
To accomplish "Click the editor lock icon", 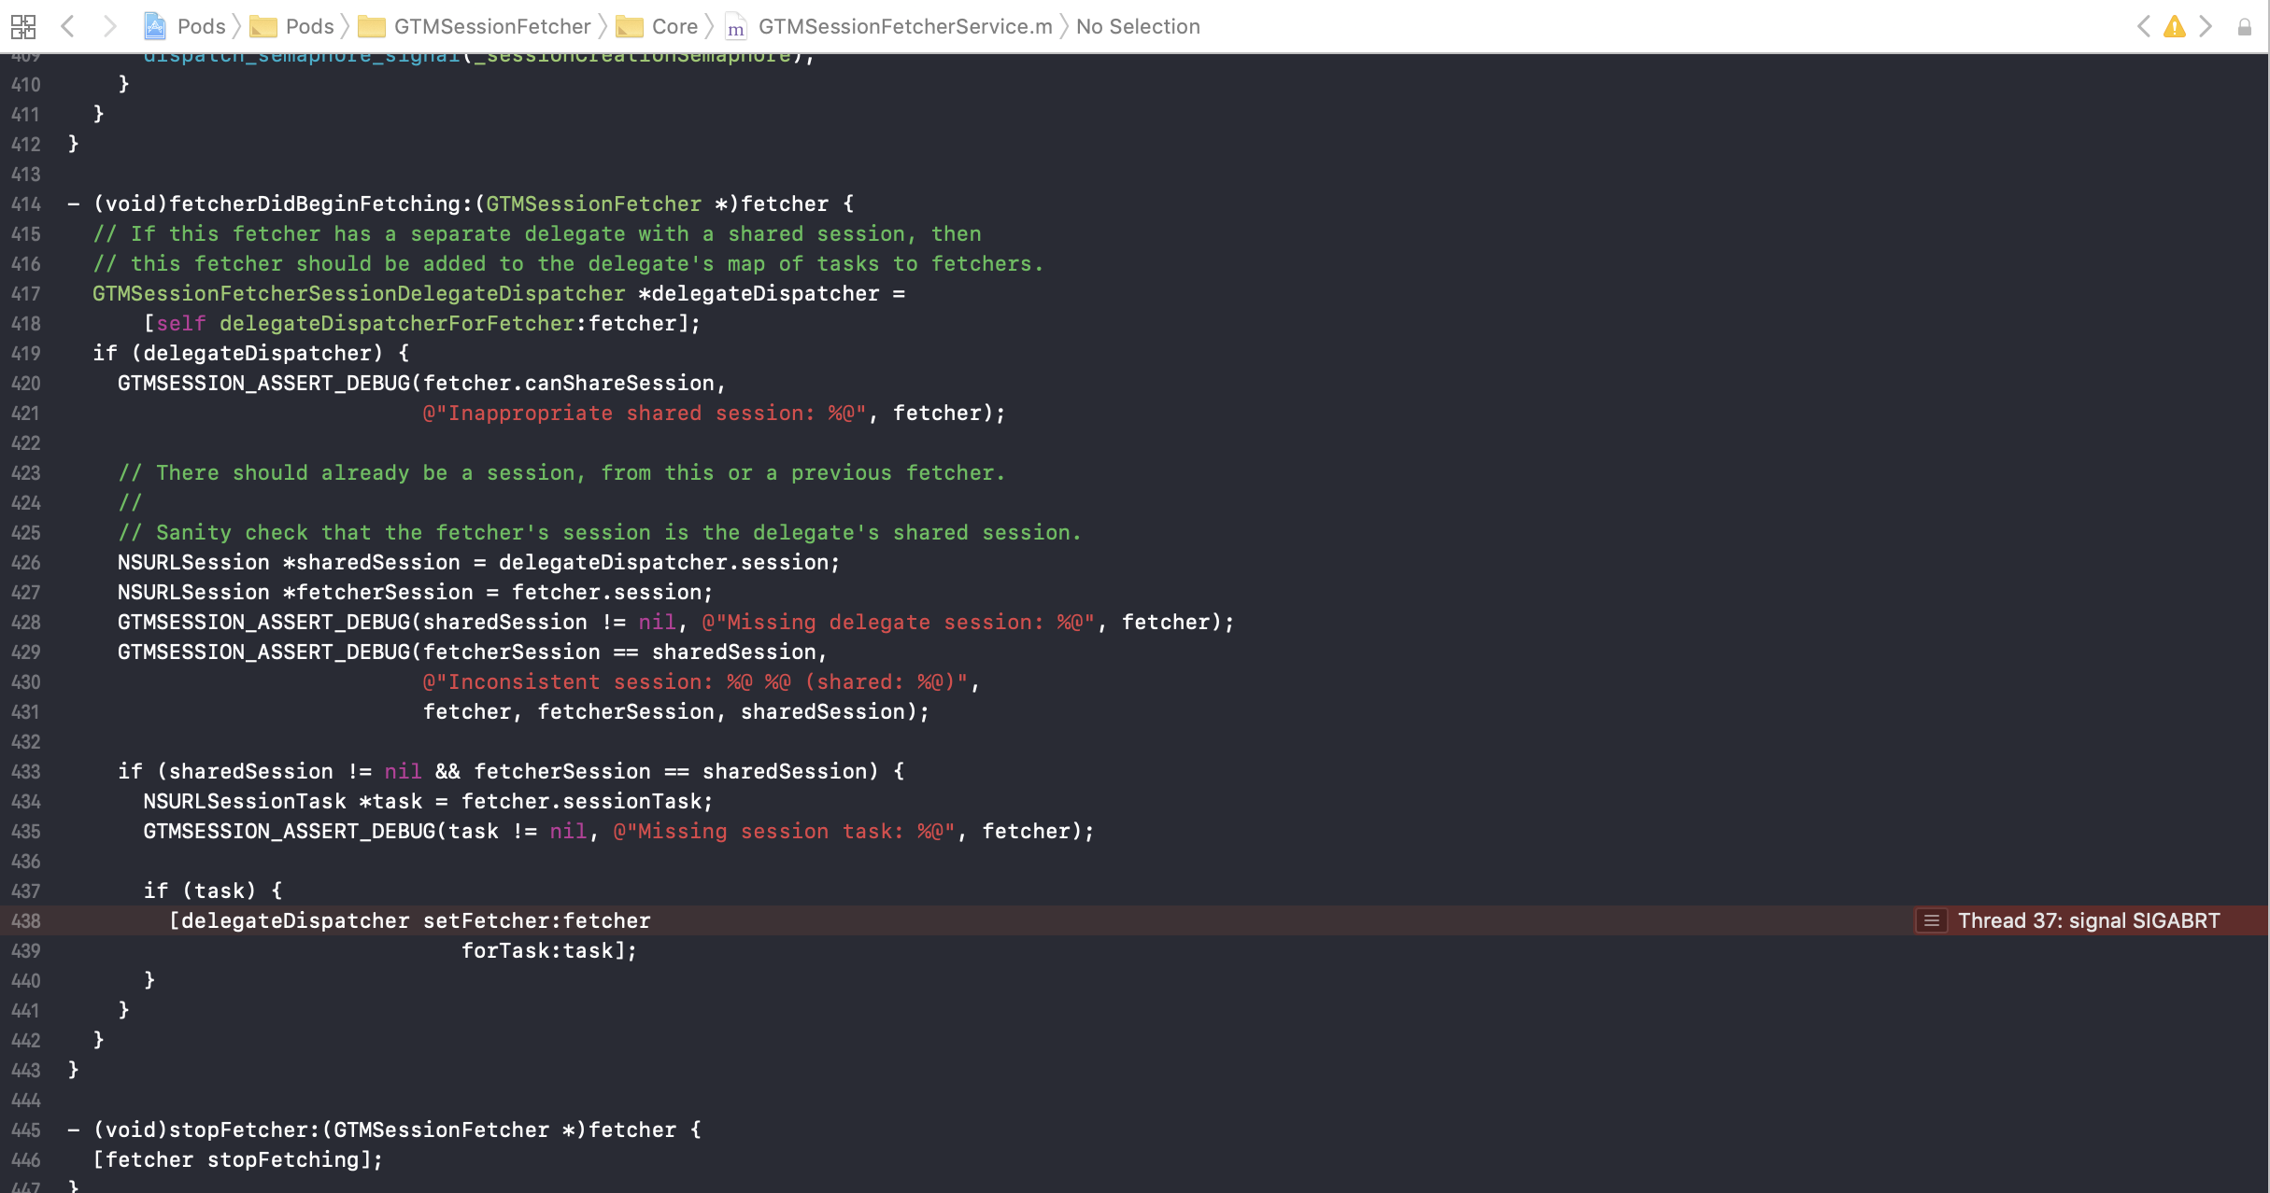I will pyautogui.click(x=2244, y=27).
